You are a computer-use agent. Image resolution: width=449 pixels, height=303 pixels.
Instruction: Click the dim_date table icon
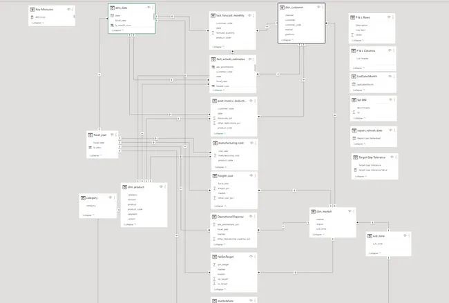coord(113,8)
